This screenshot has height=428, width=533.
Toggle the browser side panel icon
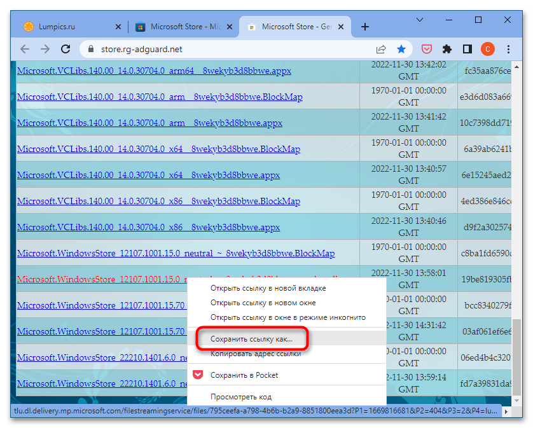coord(467,49)
